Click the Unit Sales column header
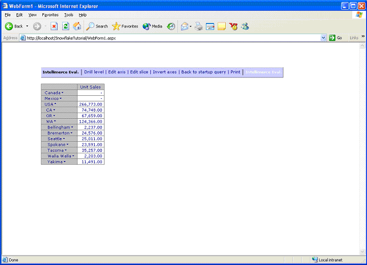The height and width of the screenshot is (265, 367). pyautogui.click(x=90, y=87)
